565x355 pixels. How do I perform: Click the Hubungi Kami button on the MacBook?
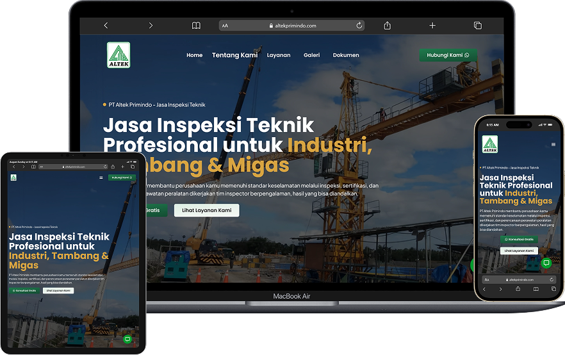(x=448, y=55)
